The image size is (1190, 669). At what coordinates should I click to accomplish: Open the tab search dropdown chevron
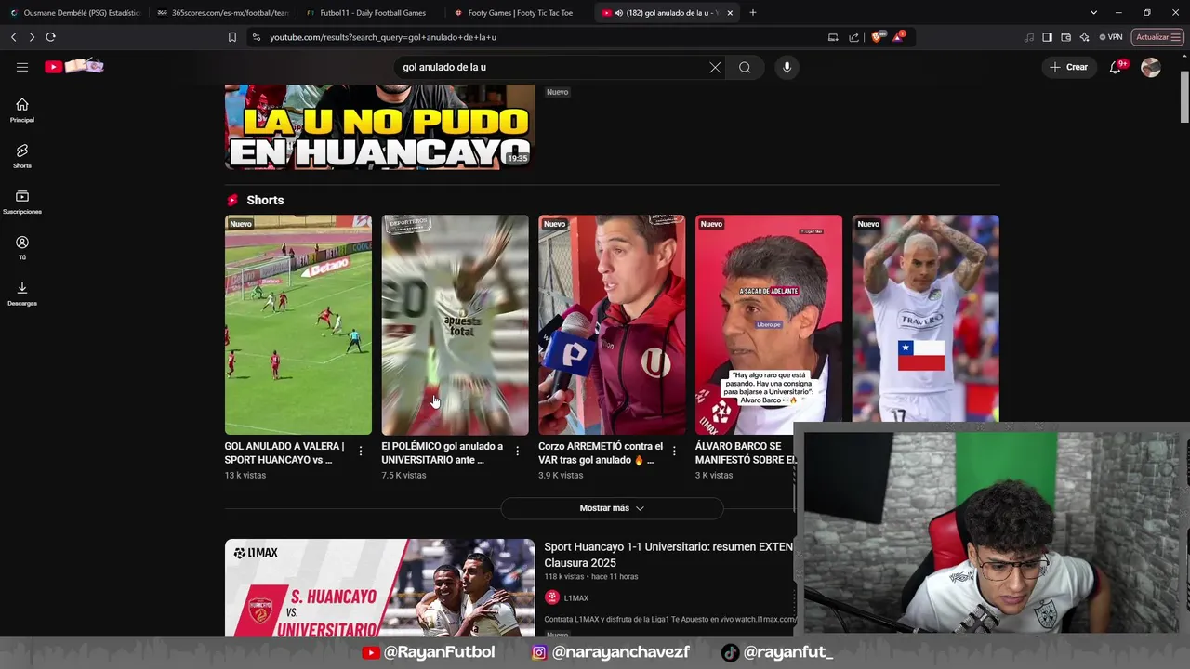click(x=1094, y=13)
